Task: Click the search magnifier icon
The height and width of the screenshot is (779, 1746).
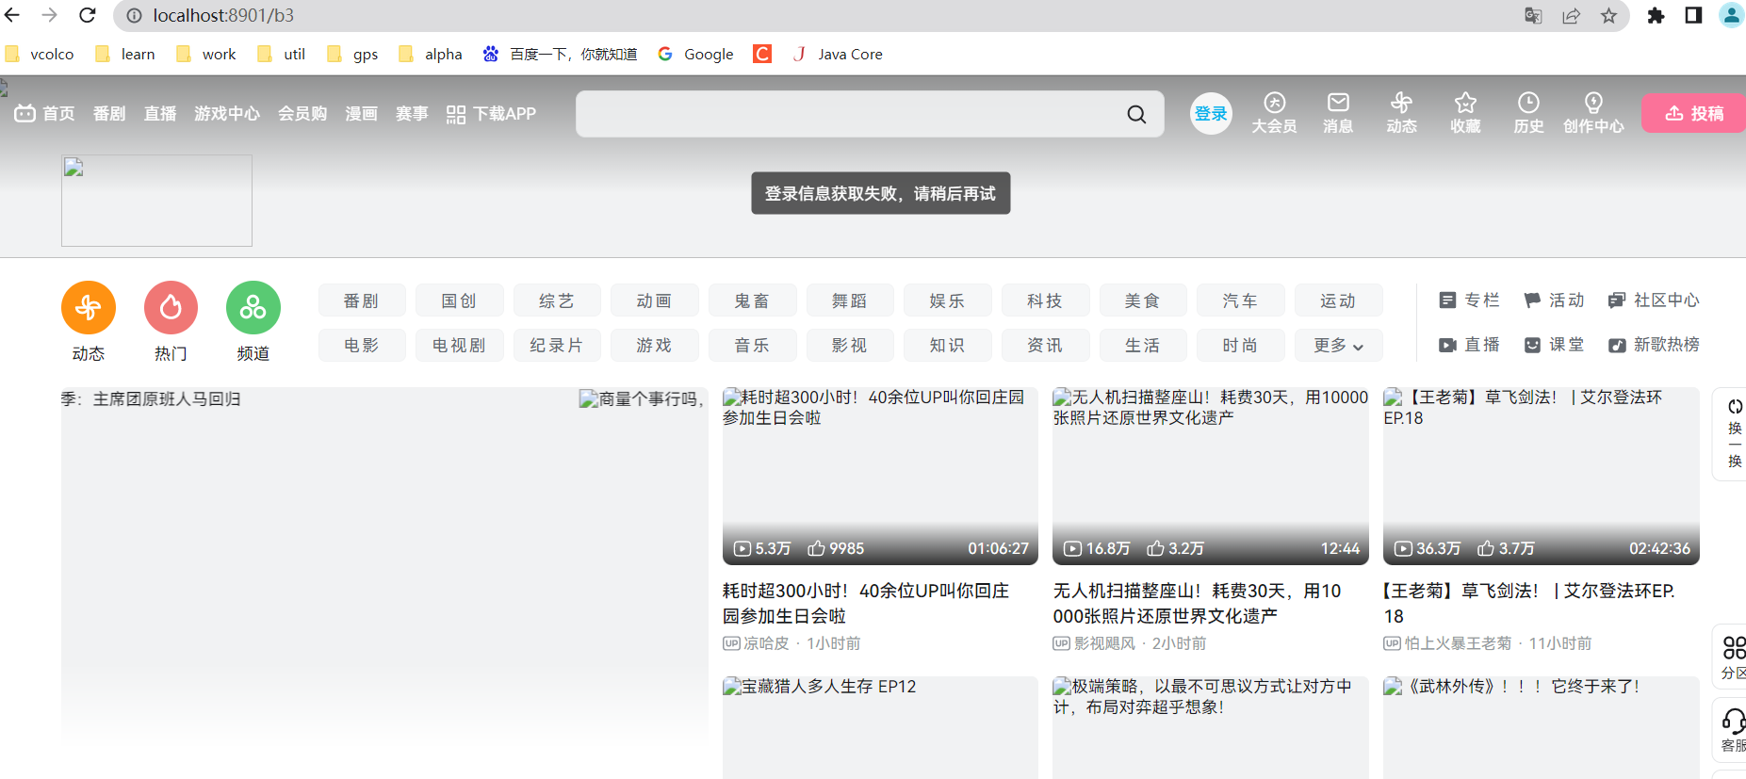Action: [1136, 114]
